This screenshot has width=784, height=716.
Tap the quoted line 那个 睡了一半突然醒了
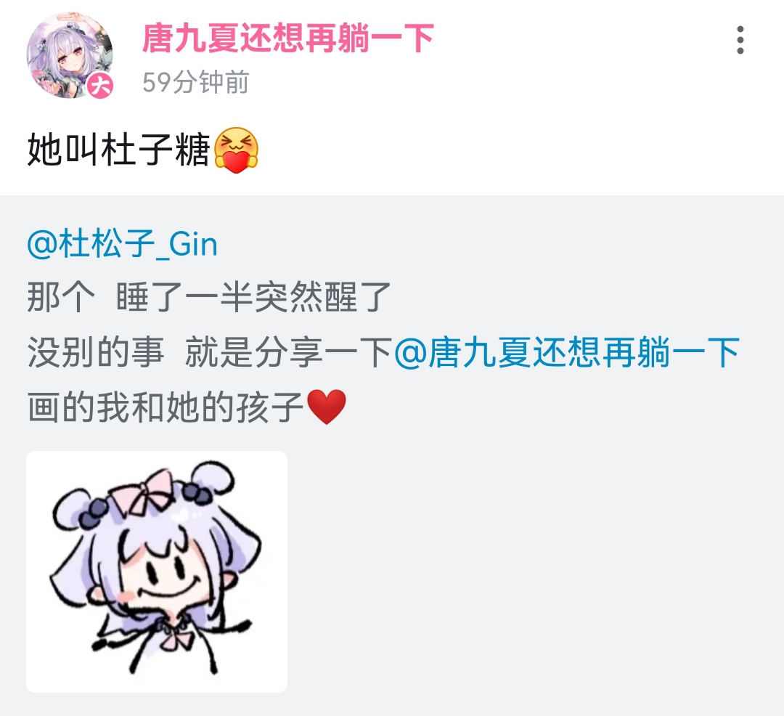[208, 298]
